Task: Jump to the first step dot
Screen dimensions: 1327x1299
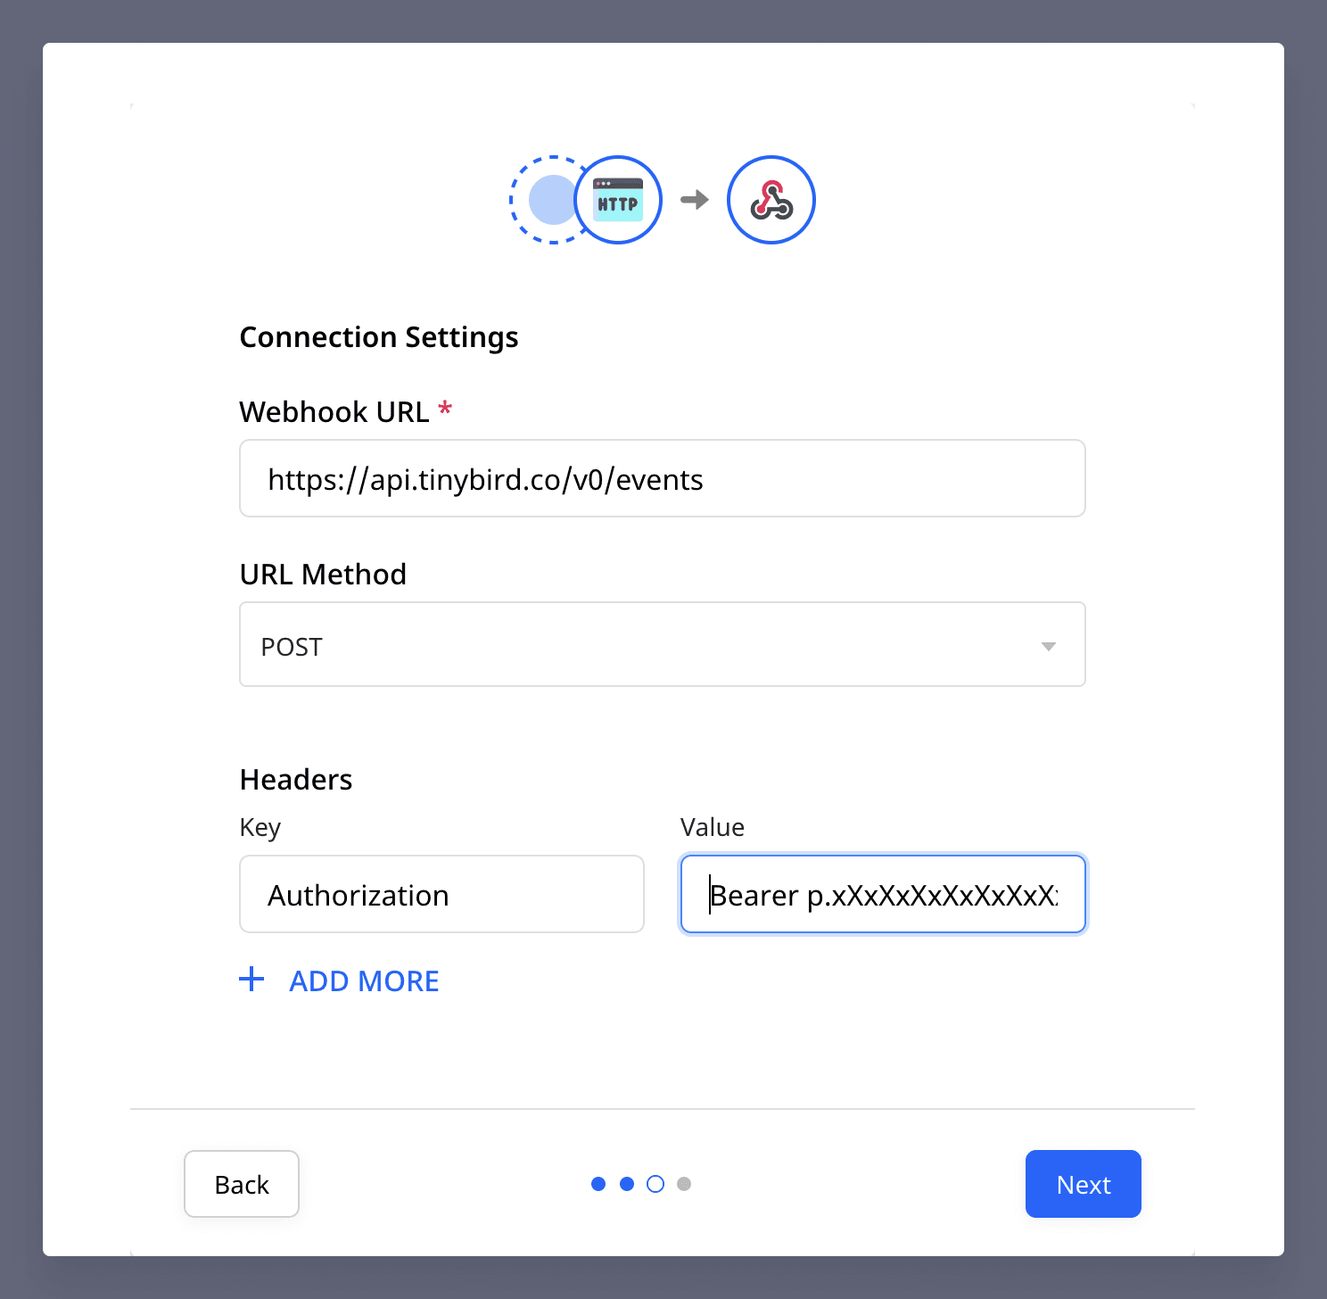Action: (598, 1184)
